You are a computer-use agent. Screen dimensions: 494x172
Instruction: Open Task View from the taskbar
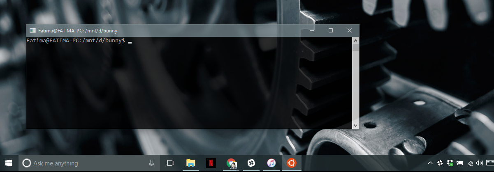click(x=169, y=163)
